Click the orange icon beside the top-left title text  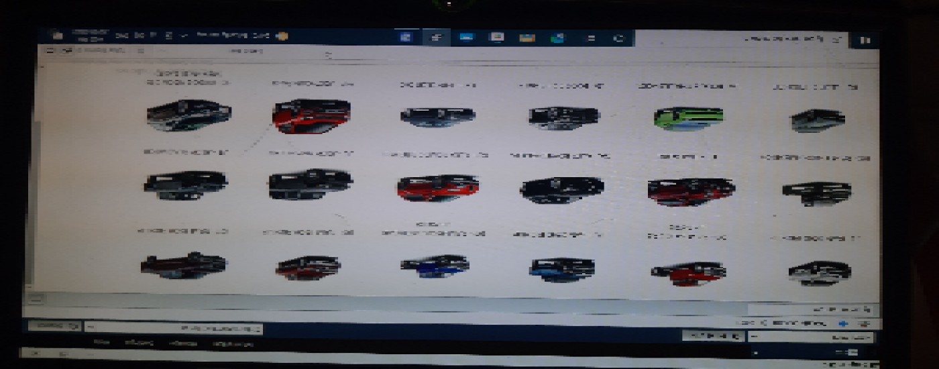(x=282, y=36)
